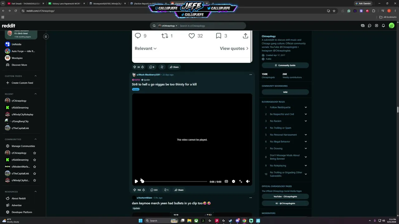This screenshot has width=399, height=224.
Task: Open IG - @Chiraqologists link
Action: 285,203
